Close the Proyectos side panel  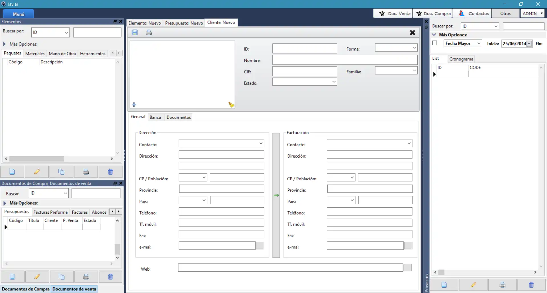pos(426,21)
